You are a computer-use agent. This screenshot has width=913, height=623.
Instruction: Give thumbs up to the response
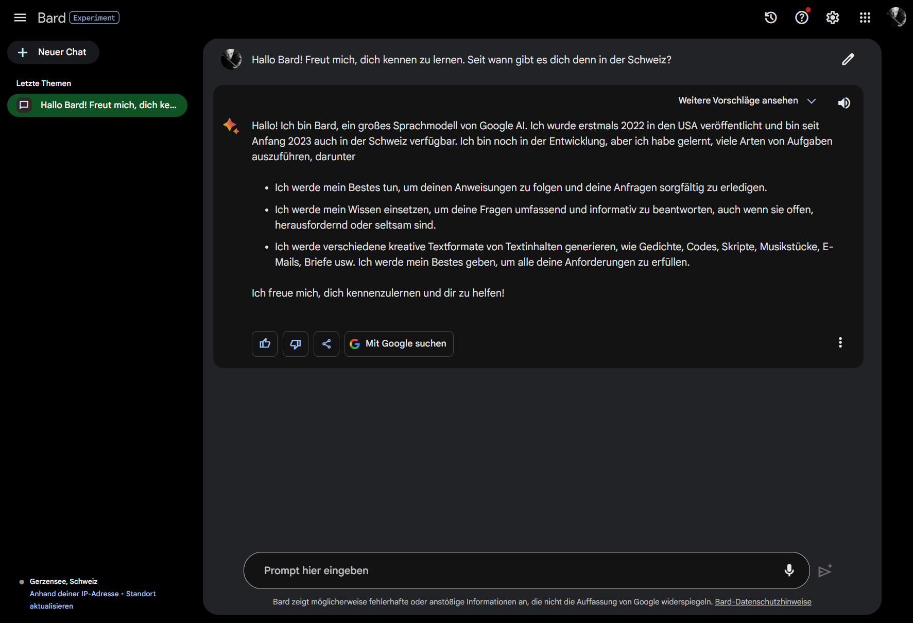point(265,344)
